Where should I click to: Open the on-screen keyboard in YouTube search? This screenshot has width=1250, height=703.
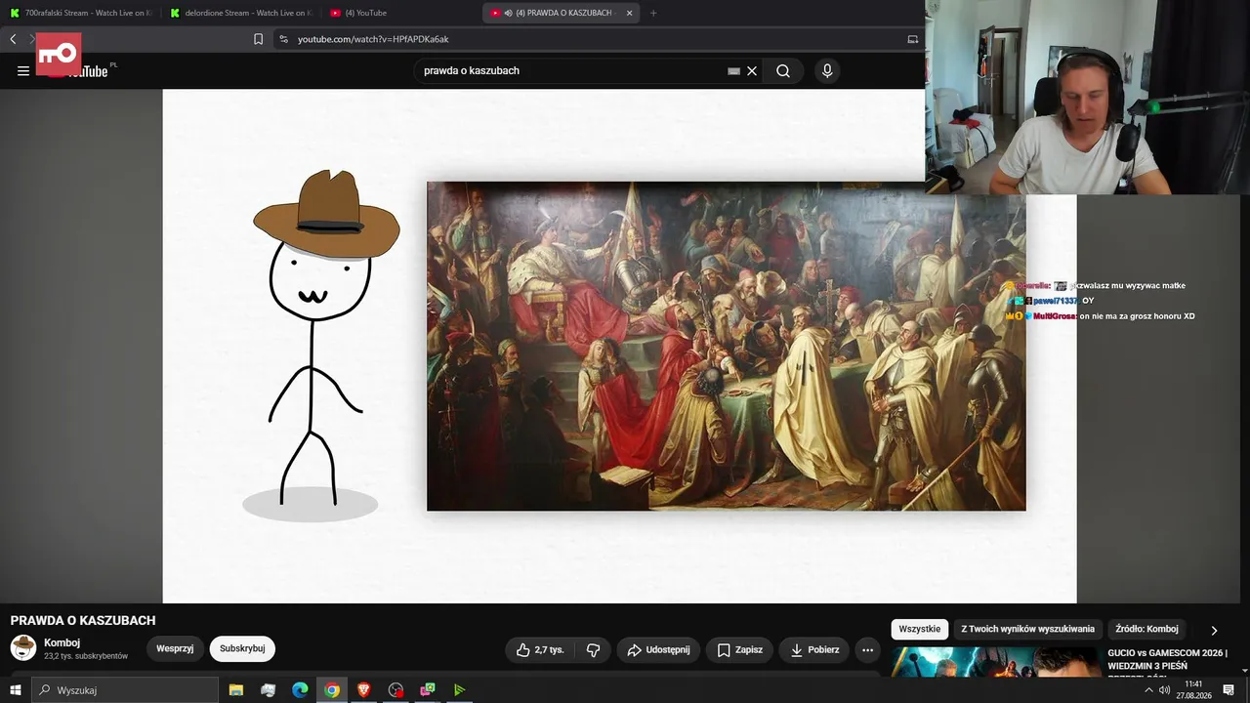pos(733,71)
